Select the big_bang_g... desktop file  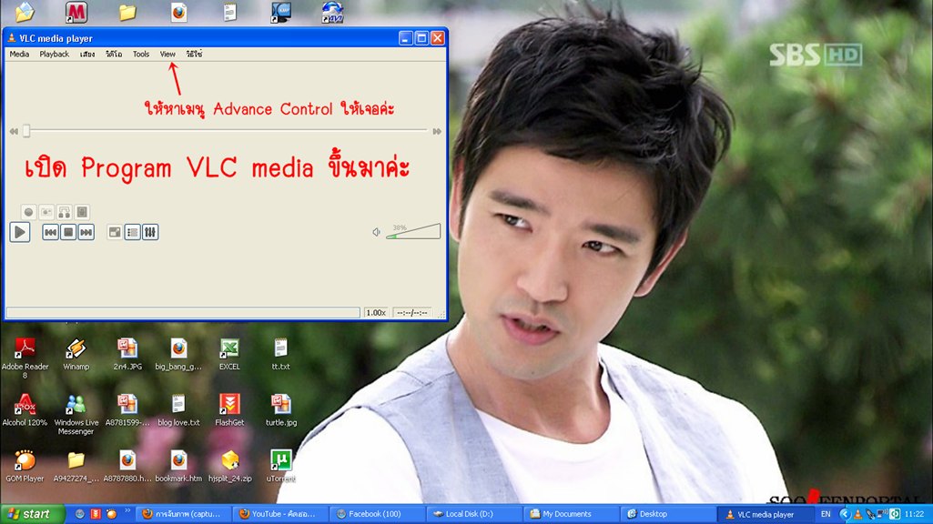point(178,355)
